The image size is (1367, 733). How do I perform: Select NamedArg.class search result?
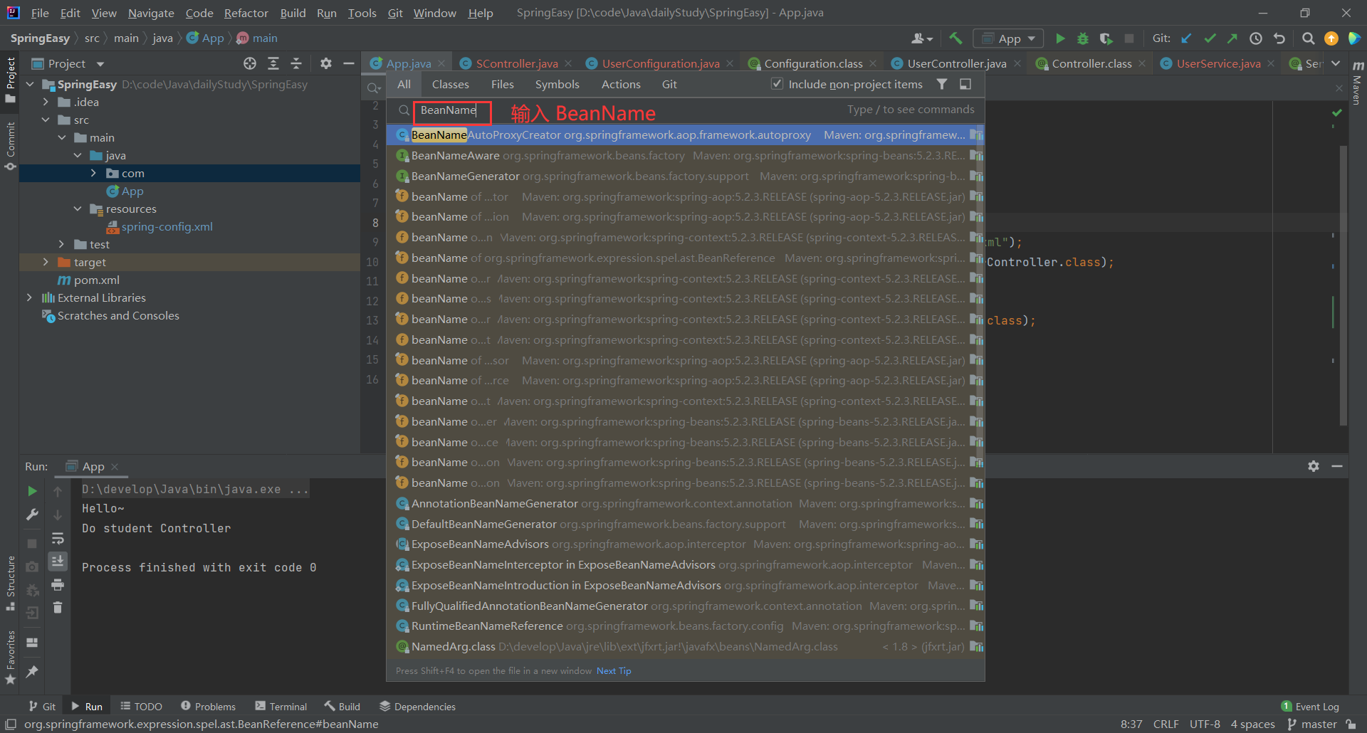(x=686, y=647)
